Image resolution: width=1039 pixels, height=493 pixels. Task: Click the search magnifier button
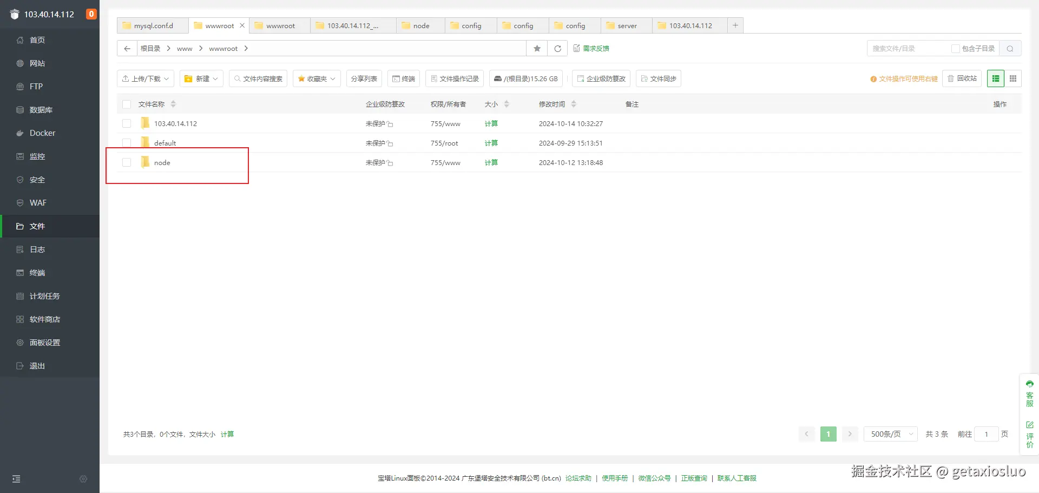point(1010,49)
